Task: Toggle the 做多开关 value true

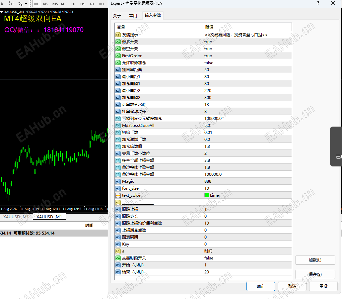Action: (x=247, y=42)
